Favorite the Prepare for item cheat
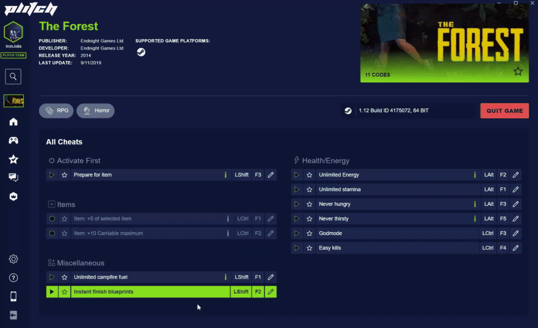 [x=65, y=175]
